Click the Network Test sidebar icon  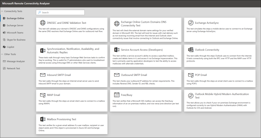(x=4, y=68)
